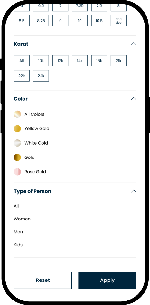
Task: Select Men under Type of Person
Action: (x=18, y=232)
